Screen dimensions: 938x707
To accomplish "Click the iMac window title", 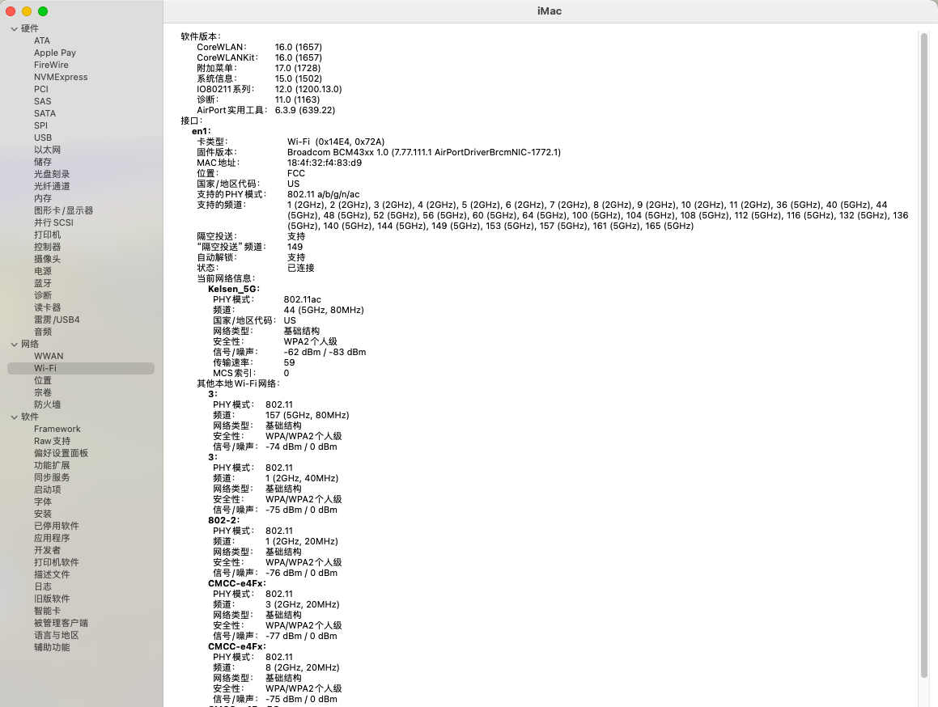I will pos(550,11).
